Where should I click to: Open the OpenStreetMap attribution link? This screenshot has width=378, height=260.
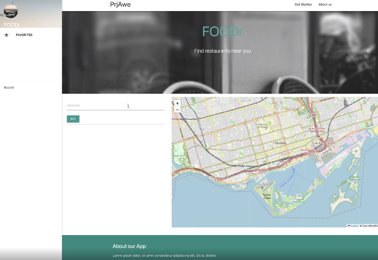(369, 226)
